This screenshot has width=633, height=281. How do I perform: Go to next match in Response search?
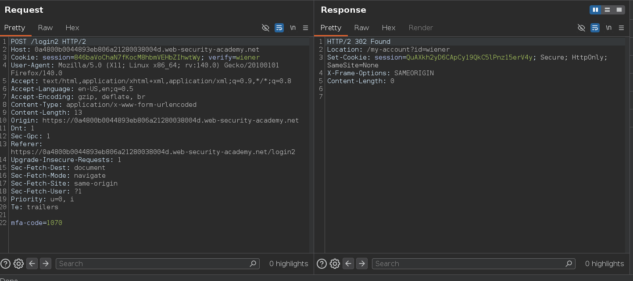(362, 263)
